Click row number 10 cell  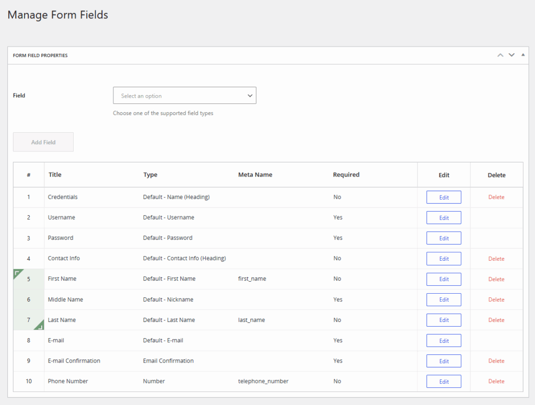point(29,381)
